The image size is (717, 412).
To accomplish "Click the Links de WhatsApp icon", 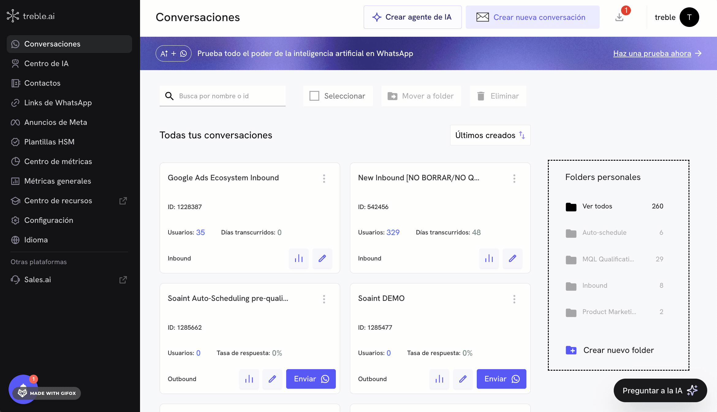I will click(x=16, y=103).
